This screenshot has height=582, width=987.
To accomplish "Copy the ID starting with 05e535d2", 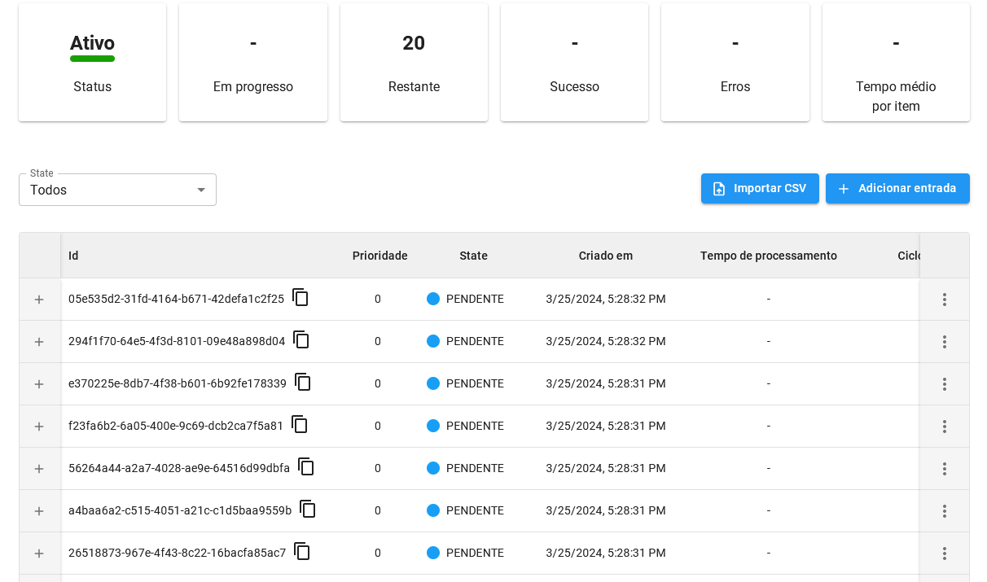I will click(x=300, y=298).
